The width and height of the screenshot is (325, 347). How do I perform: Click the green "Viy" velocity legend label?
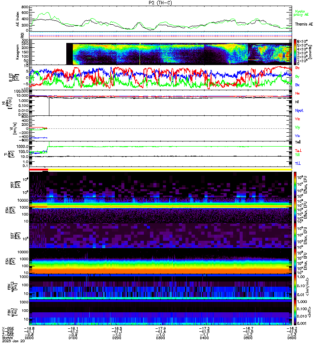pos(297,128)
